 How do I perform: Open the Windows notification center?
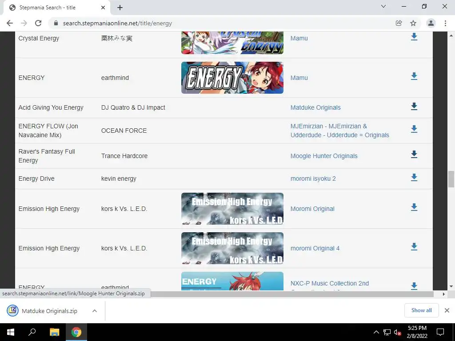[440, 332]
